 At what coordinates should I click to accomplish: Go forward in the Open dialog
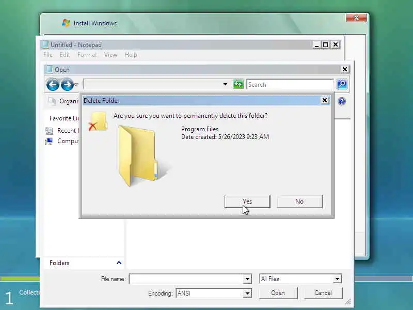[67, 84]
